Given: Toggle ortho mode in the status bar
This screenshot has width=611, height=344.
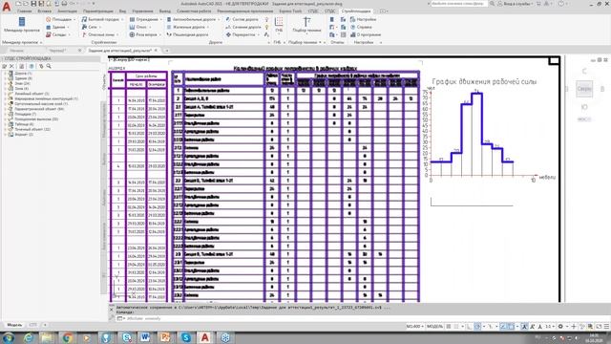Looking at the screenshot, I should pyautogui.click(x=469, y=327).
